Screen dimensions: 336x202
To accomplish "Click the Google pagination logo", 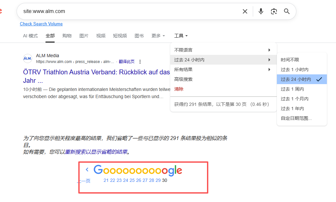I will pyautogui.click(x=138, y=170).
